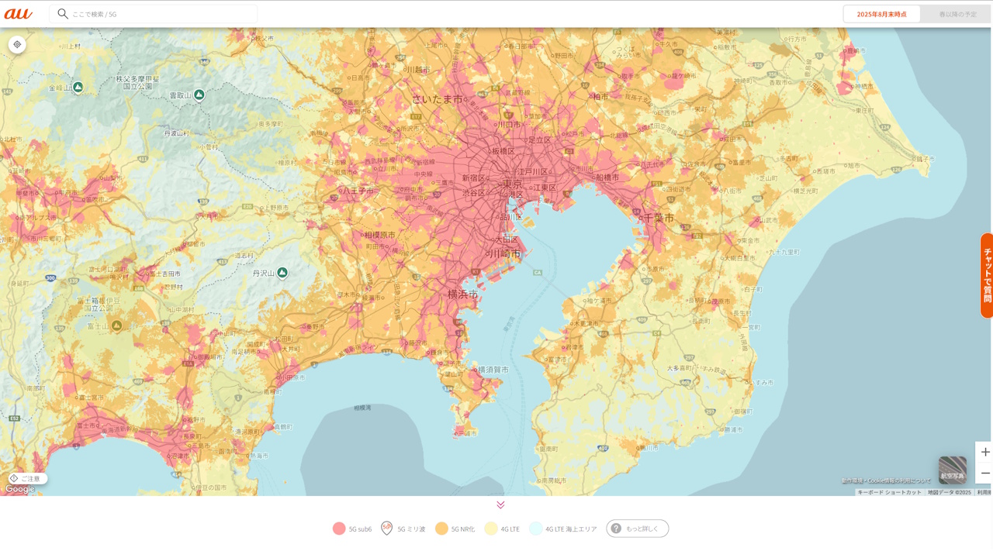Open キーボード ショートカット link
Viewport: 993px width, 558px height.
pyautogui.click(x=889, y=492)
